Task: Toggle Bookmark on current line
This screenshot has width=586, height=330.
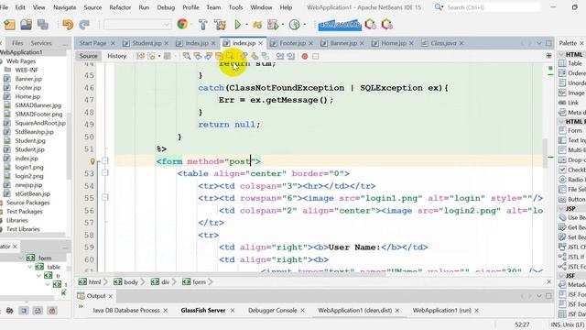Action: tap(266, 56)
